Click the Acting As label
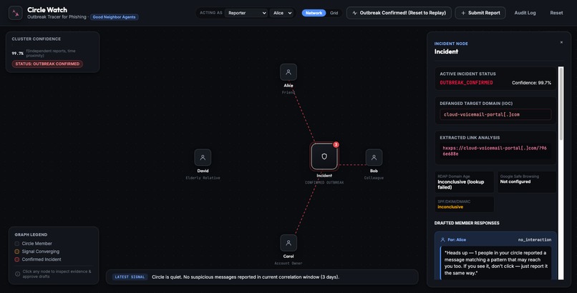This screenshot has height=293, width=577. point(211,13)
